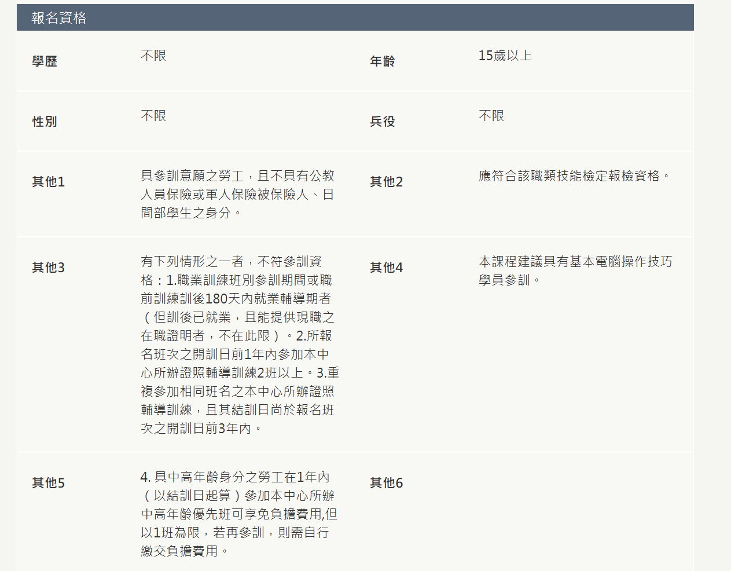The height and width of the screenshot is (571, 731).
Task: Click the 其他5 row label
Action: tap(48, 483)
